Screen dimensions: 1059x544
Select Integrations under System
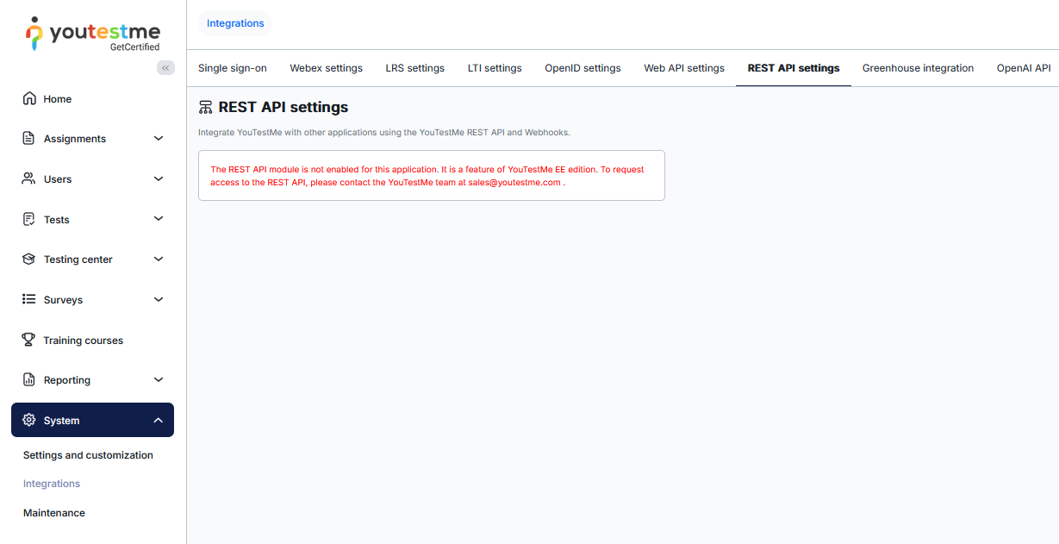(52, 484)
